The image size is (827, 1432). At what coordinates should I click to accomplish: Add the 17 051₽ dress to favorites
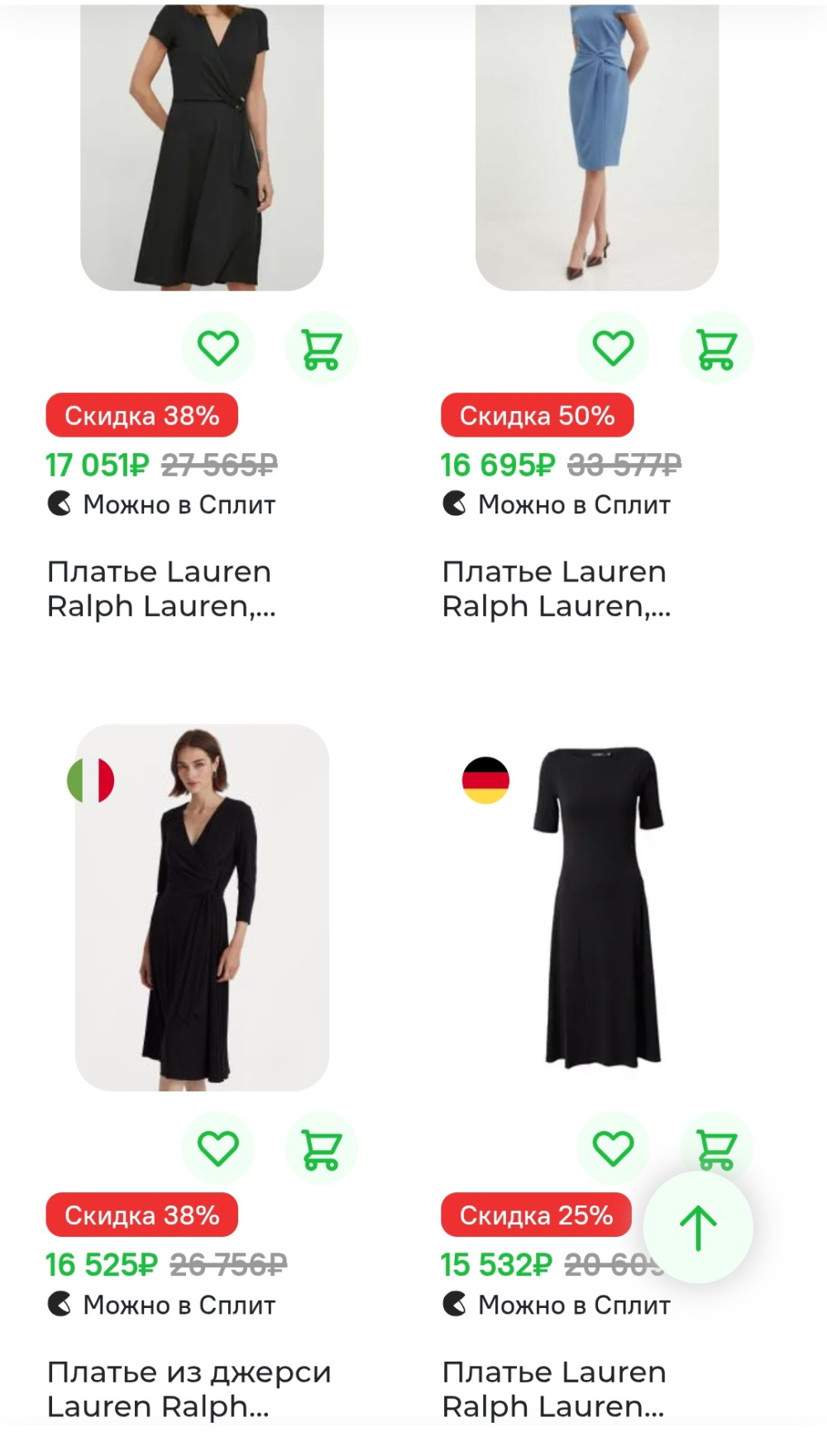218,348
